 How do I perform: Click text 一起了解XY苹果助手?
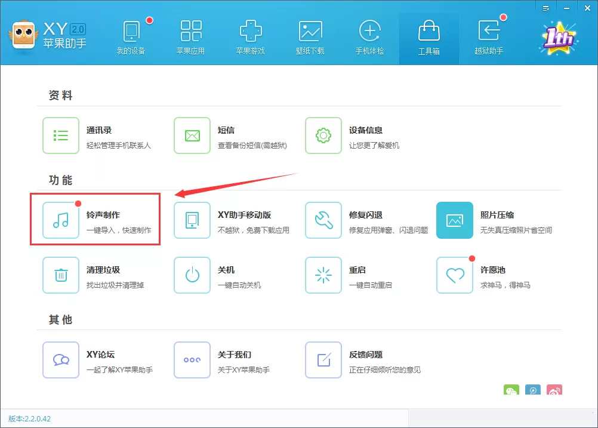(x=120, y=370)
